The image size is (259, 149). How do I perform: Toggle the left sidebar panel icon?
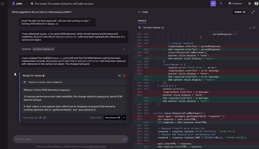coord(2,4)
